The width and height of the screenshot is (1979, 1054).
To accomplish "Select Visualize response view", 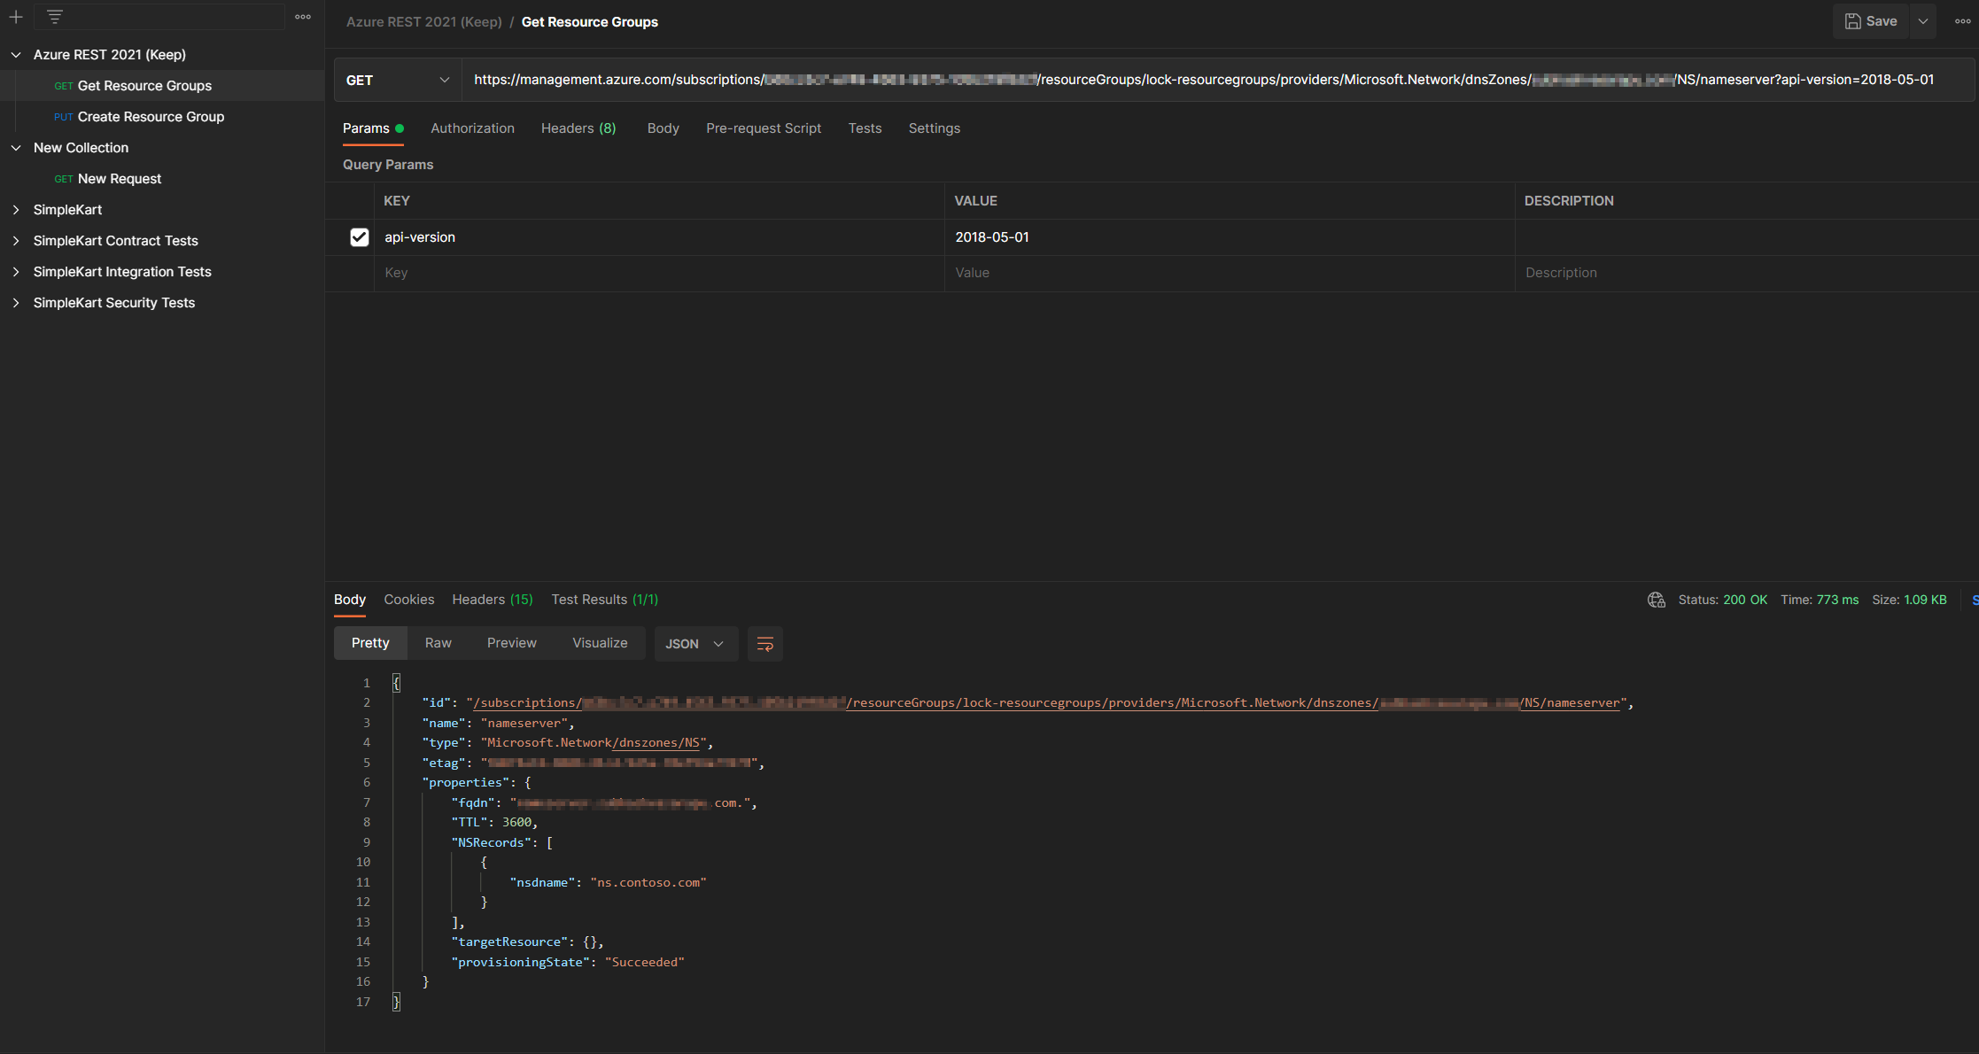I will (600, 643).
